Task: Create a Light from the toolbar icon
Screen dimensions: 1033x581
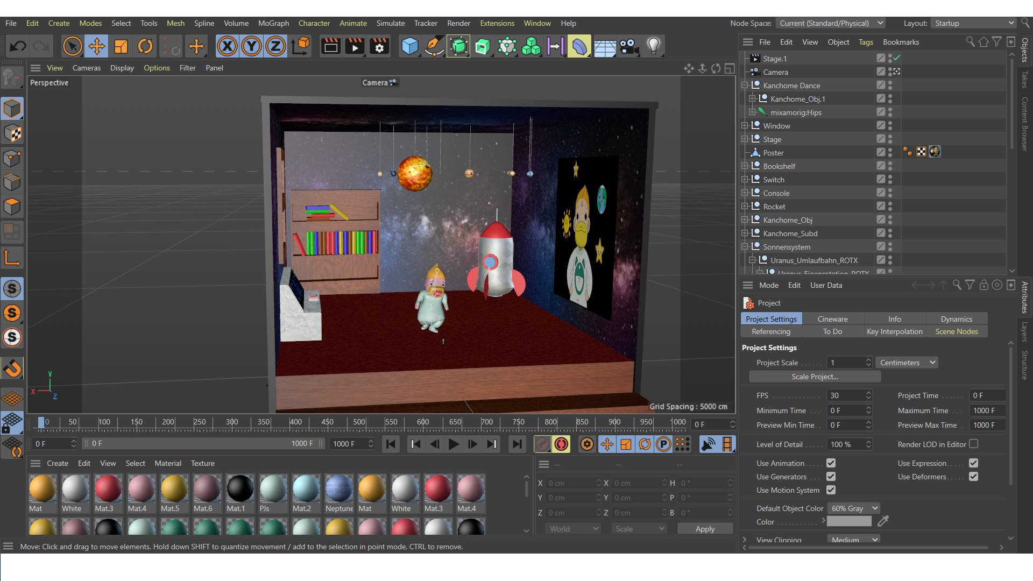Action: pos(653,46)
